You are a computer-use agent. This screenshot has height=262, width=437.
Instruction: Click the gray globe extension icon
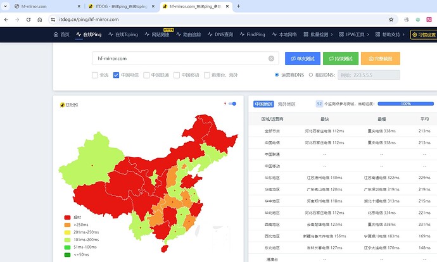[407, 20]
